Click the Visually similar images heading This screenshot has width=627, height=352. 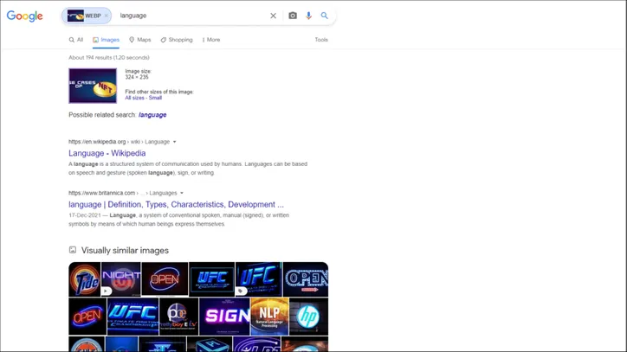click(125, 251)
